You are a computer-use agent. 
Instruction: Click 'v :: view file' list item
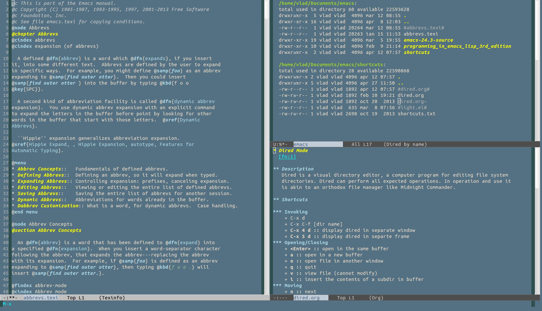click(x=331, y=273)
